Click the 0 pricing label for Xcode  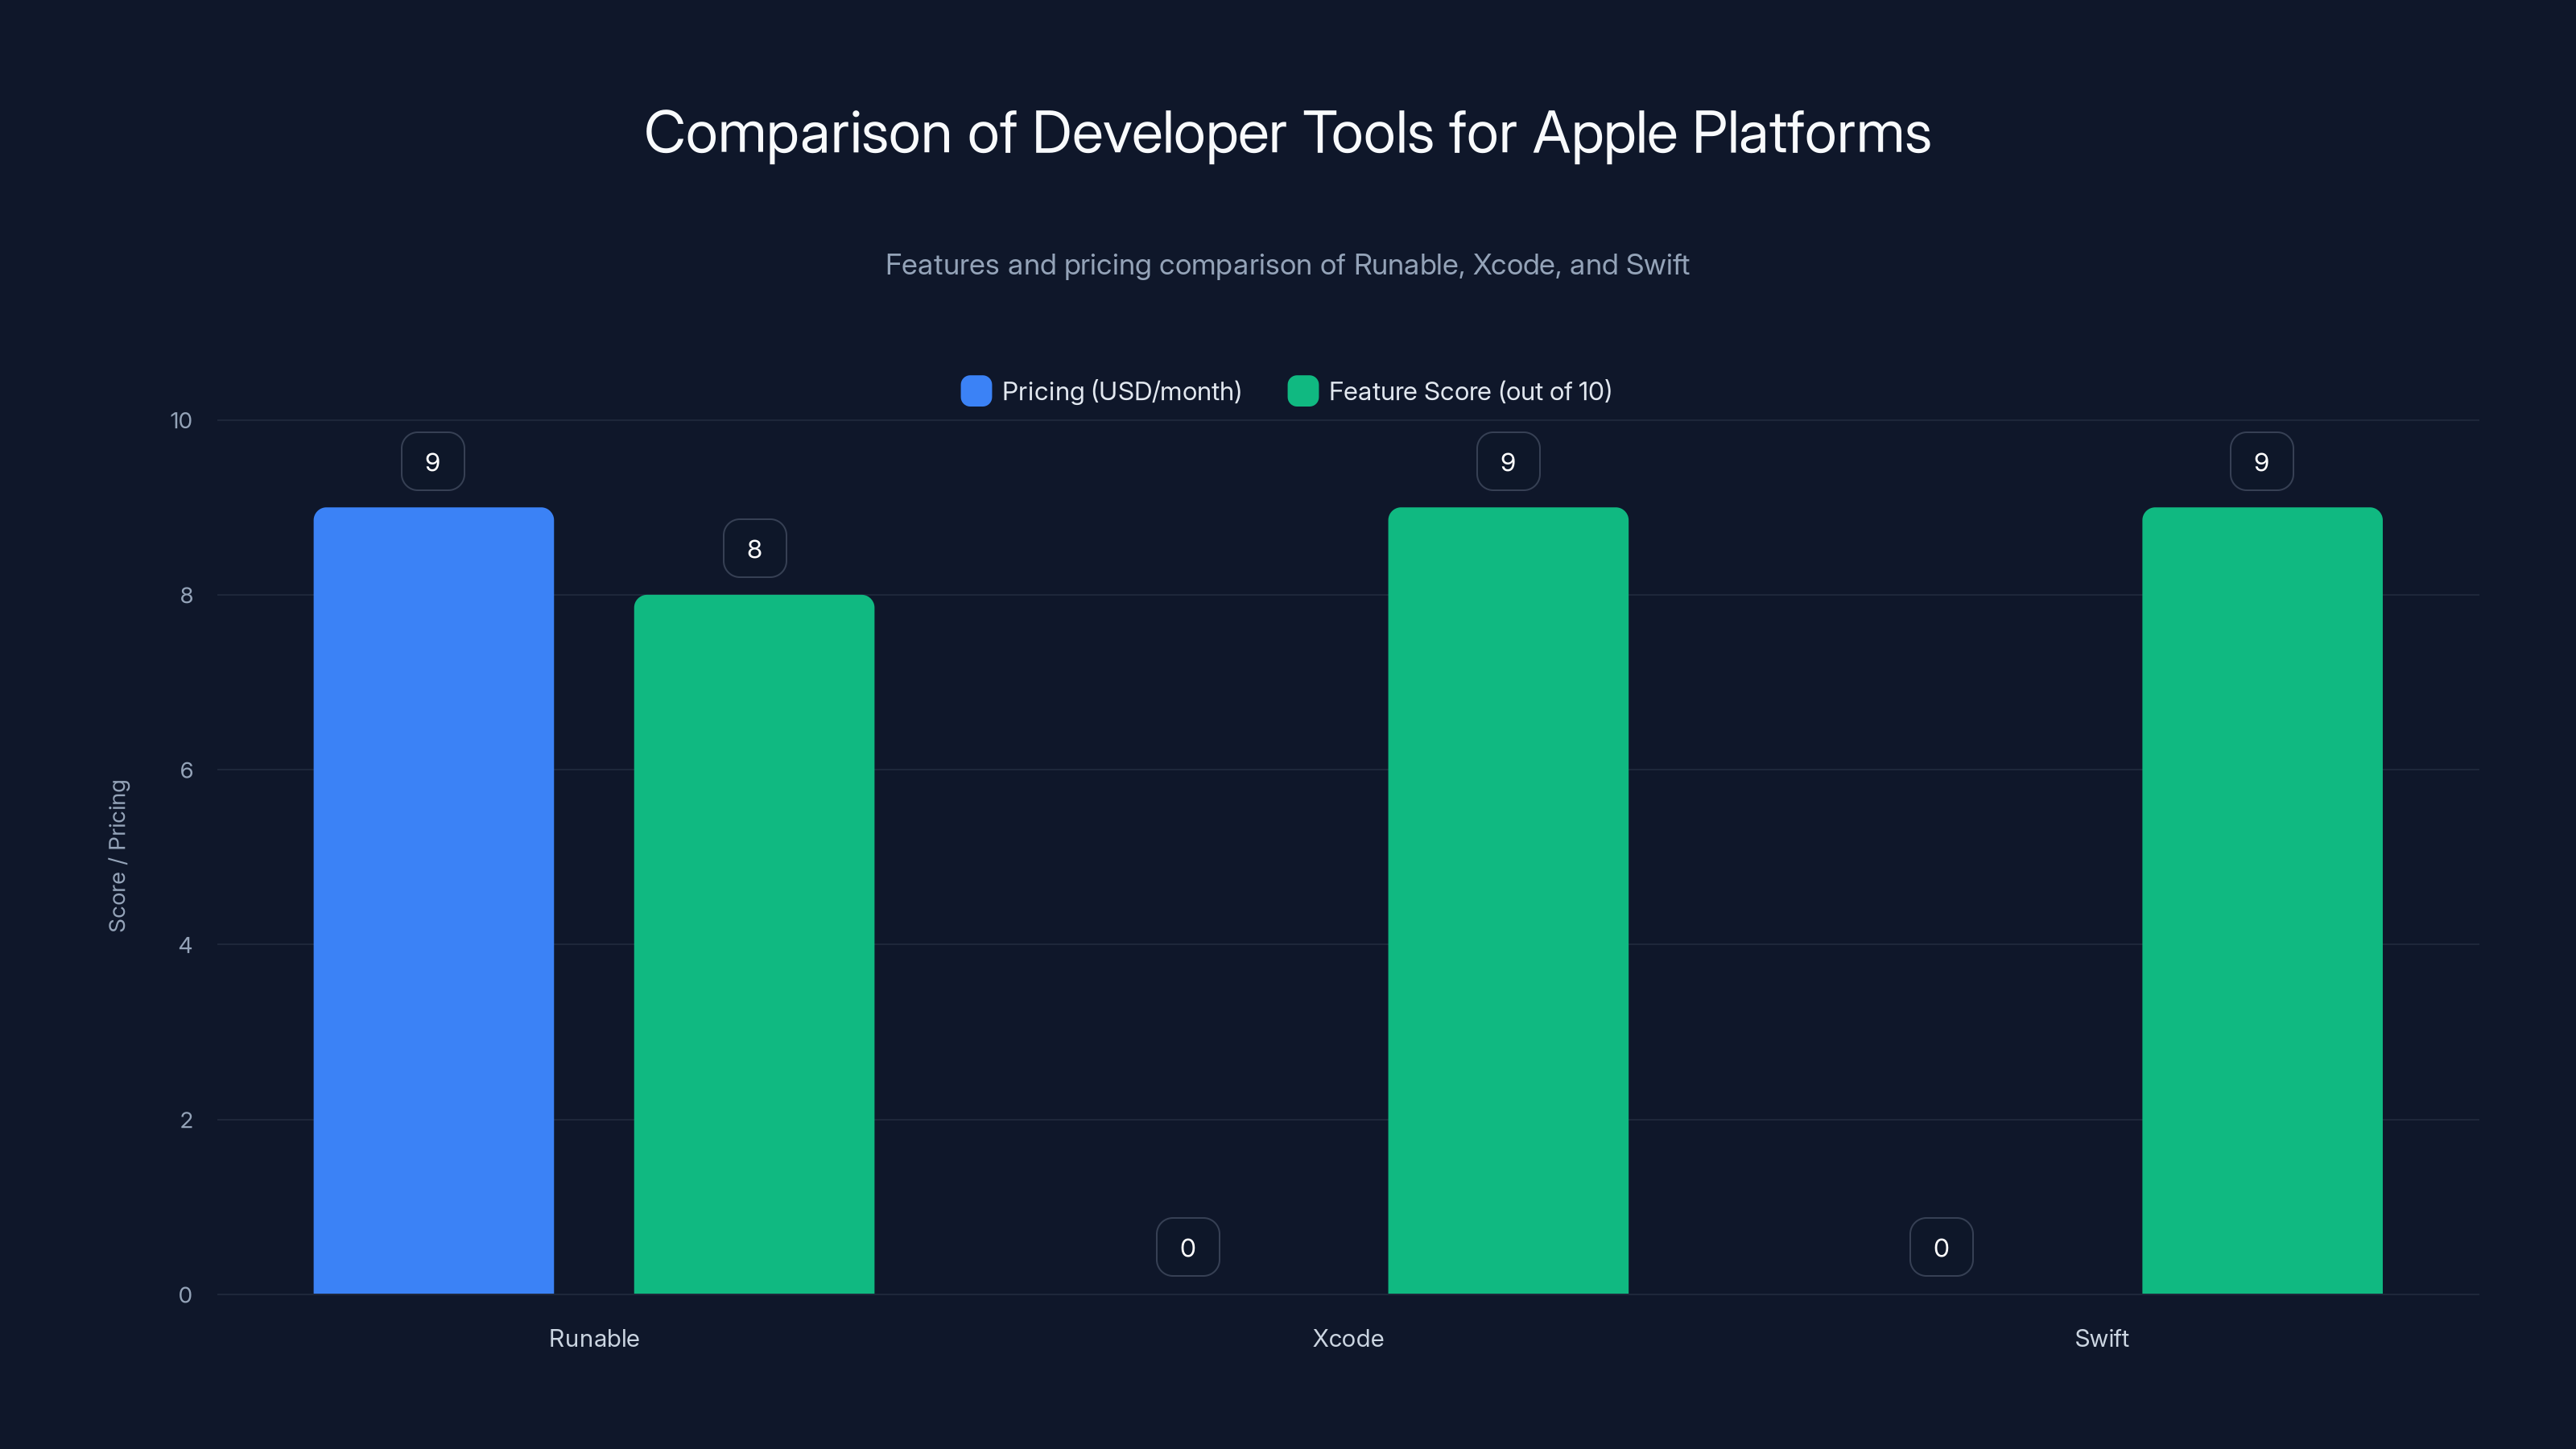click(x=1188, y=1247)
